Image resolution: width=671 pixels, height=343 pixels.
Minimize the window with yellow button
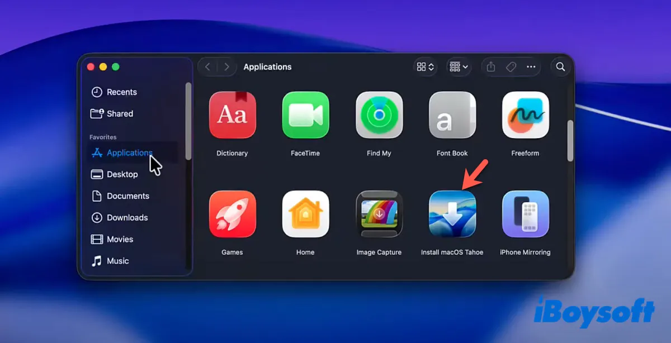tap(103, 67)
